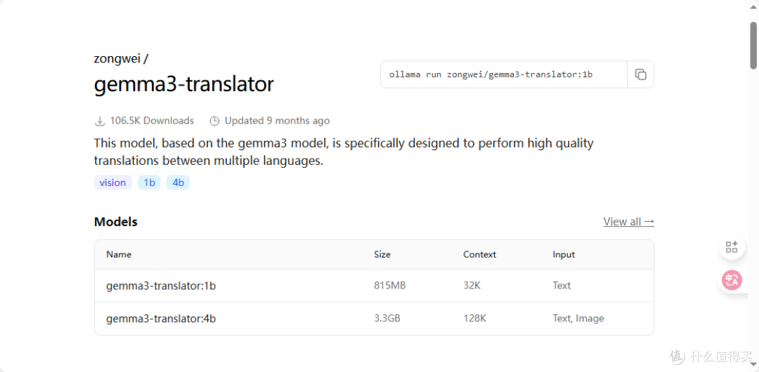Copy the ollama run command
759x372 pixels.
tap(640, 74)
